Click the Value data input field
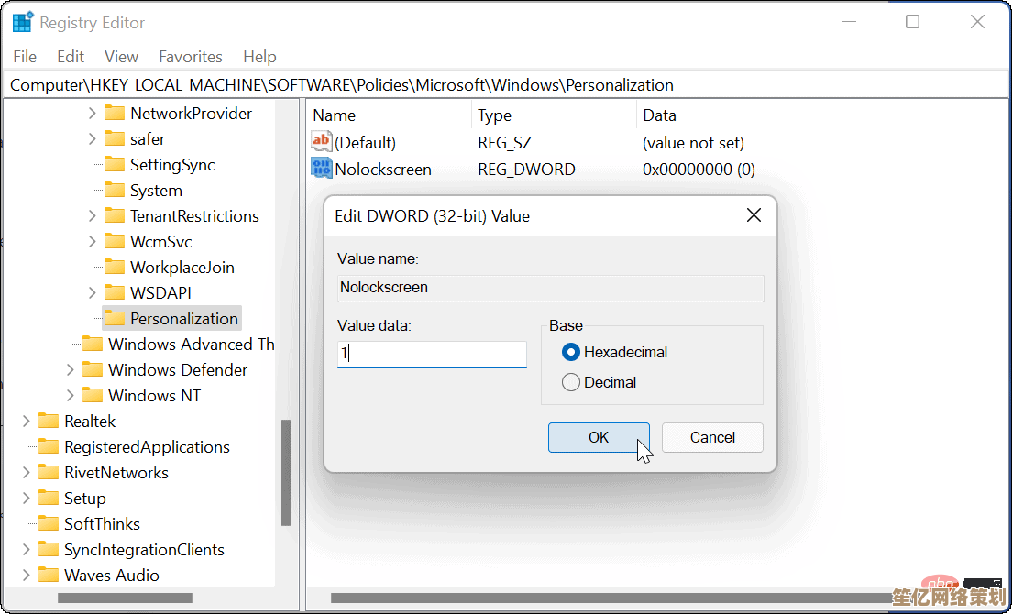 [x=432, y=354]
